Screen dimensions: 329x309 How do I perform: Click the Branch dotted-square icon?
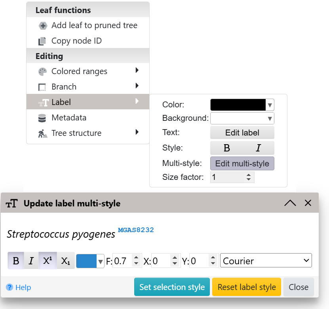42,87
